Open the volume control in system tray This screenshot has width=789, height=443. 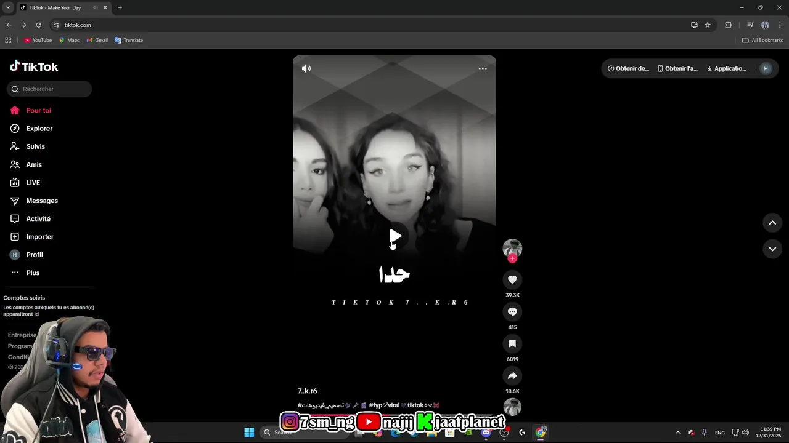745,433
